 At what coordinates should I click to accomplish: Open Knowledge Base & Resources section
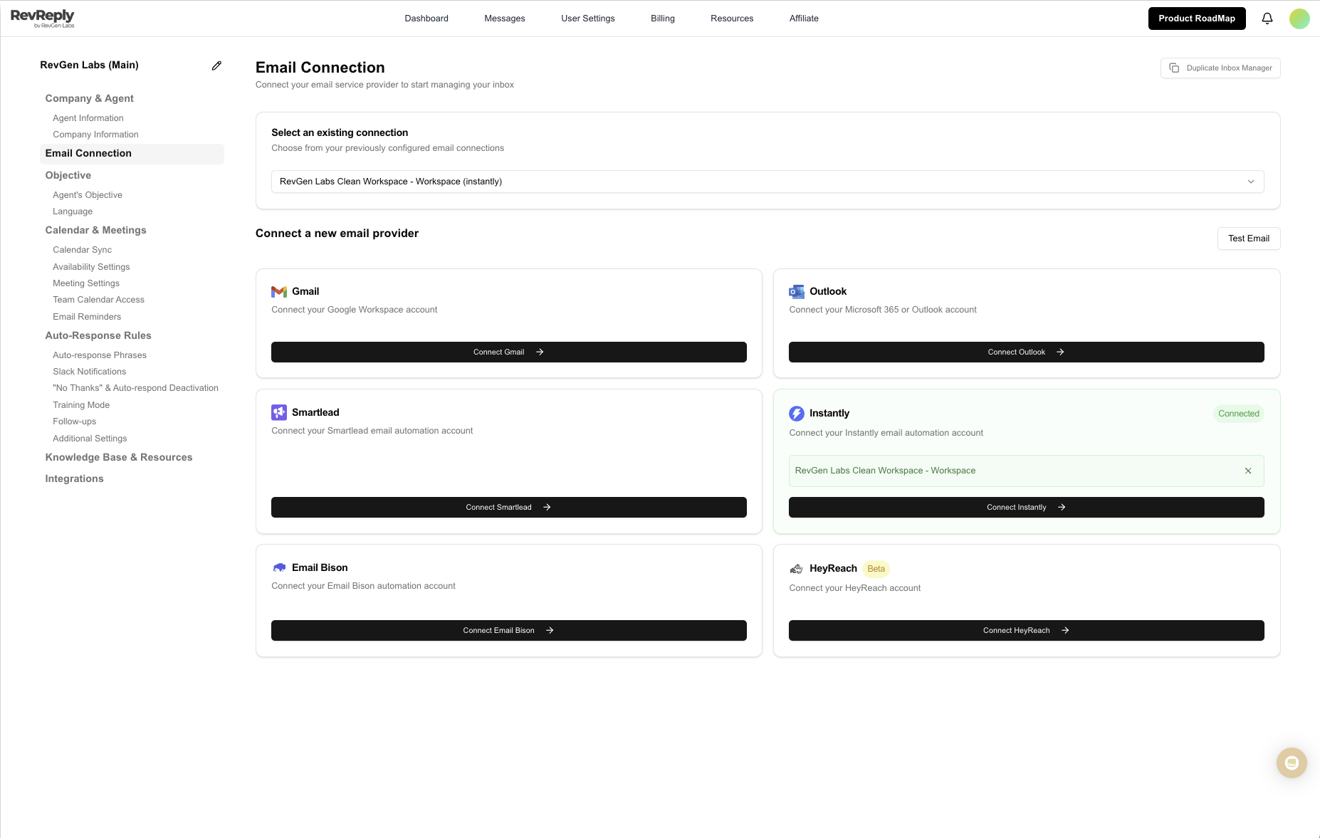119,458
